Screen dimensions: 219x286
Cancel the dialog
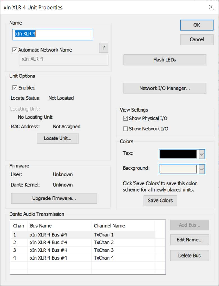pyautogui.click(x=197, y=39)
